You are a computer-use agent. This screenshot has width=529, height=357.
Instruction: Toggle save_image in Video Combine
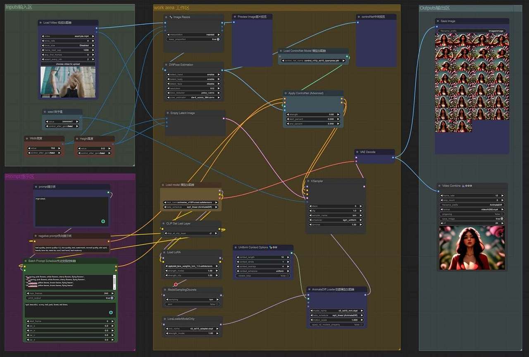pyautogui.click(x=502, y=219)
